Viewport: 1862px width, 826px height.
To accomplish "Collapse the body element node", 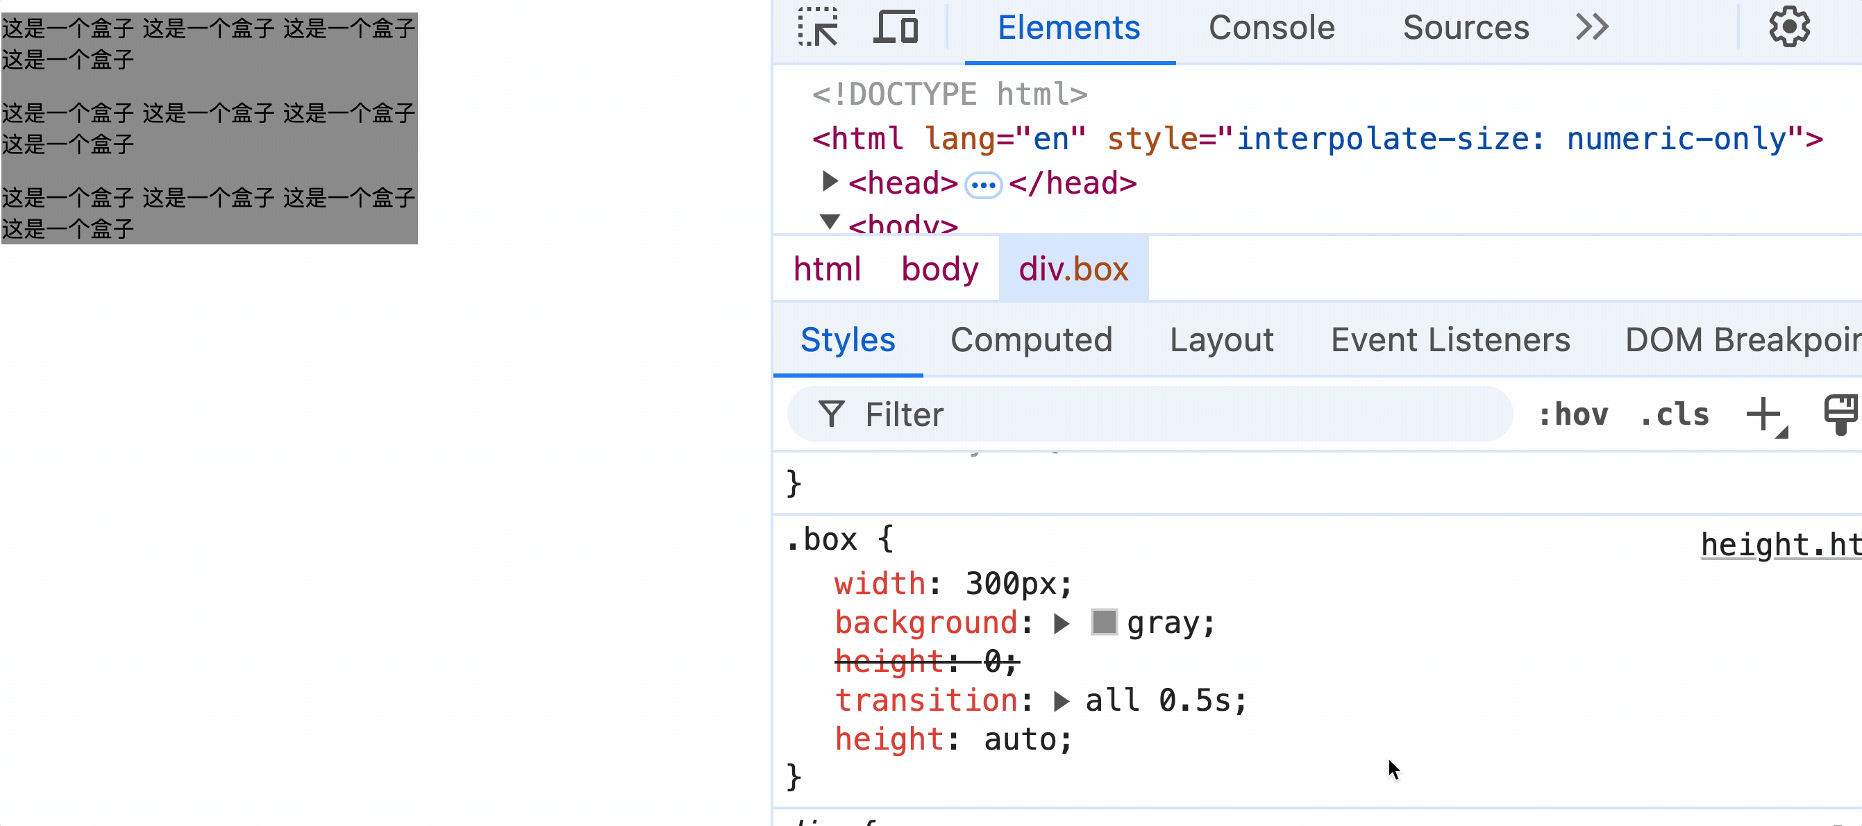I will pos(830,221).
